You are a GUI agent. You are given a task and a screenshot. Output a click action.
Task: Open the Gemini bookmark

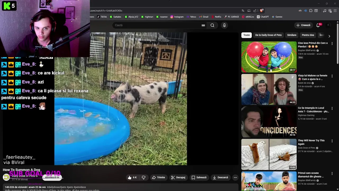[277, 17]
